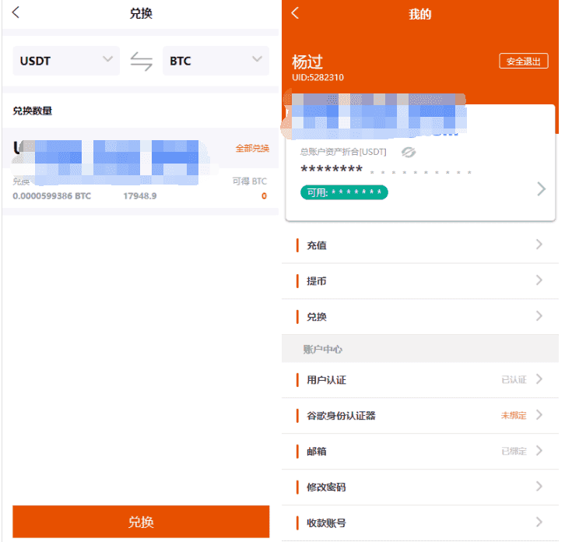Click the username 杨过
The image size is (572, 542).
coord(307,62)
